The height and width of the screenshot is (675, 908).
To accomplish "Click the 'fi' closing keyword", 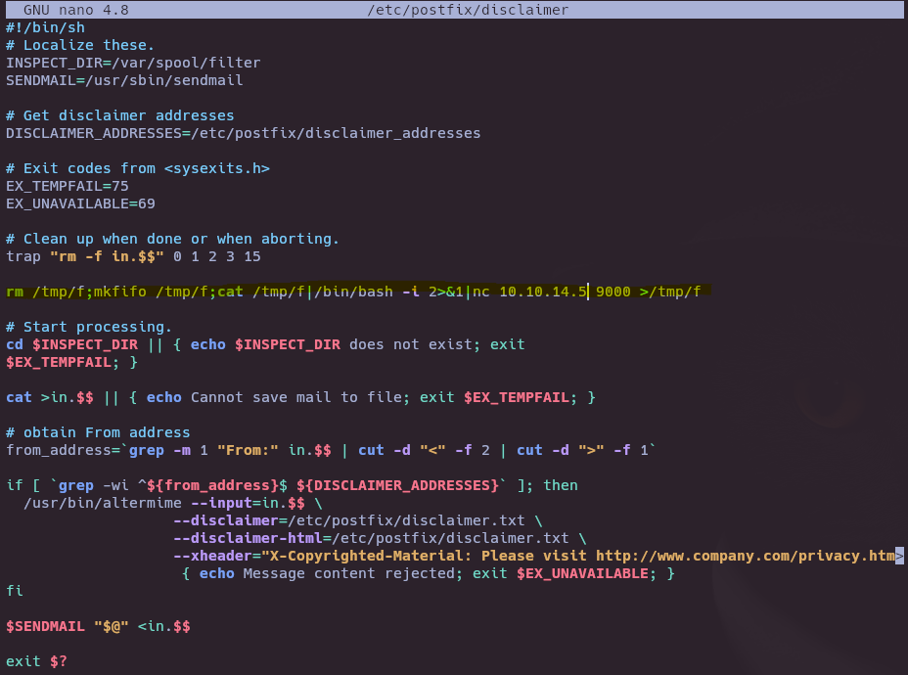I will coord(15,591).
